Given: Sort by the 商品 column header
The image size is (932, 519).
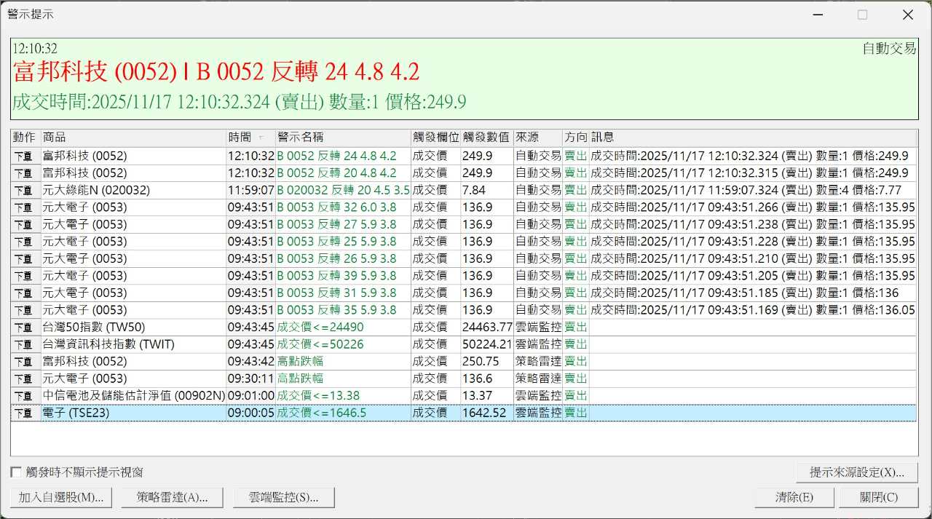Looking at the screenshot, I should pos(133,138).
